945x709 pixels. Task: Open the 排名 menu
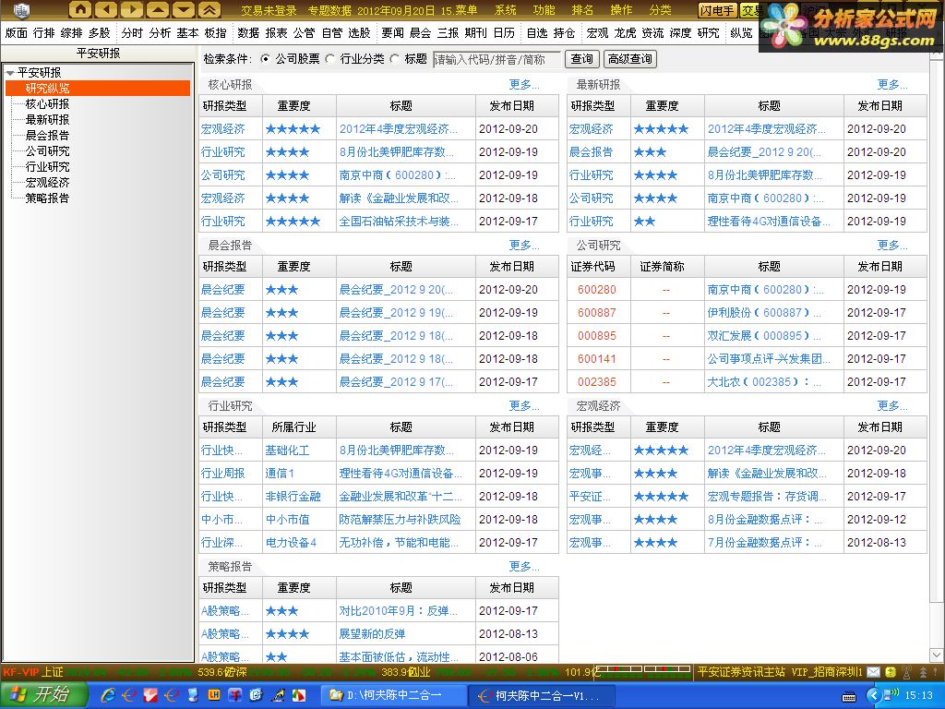[x=582, y=10]
